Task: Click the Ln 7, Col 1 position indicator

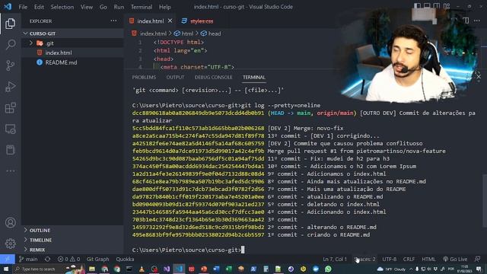Action: pyautogui.click(x=335, y=259)
